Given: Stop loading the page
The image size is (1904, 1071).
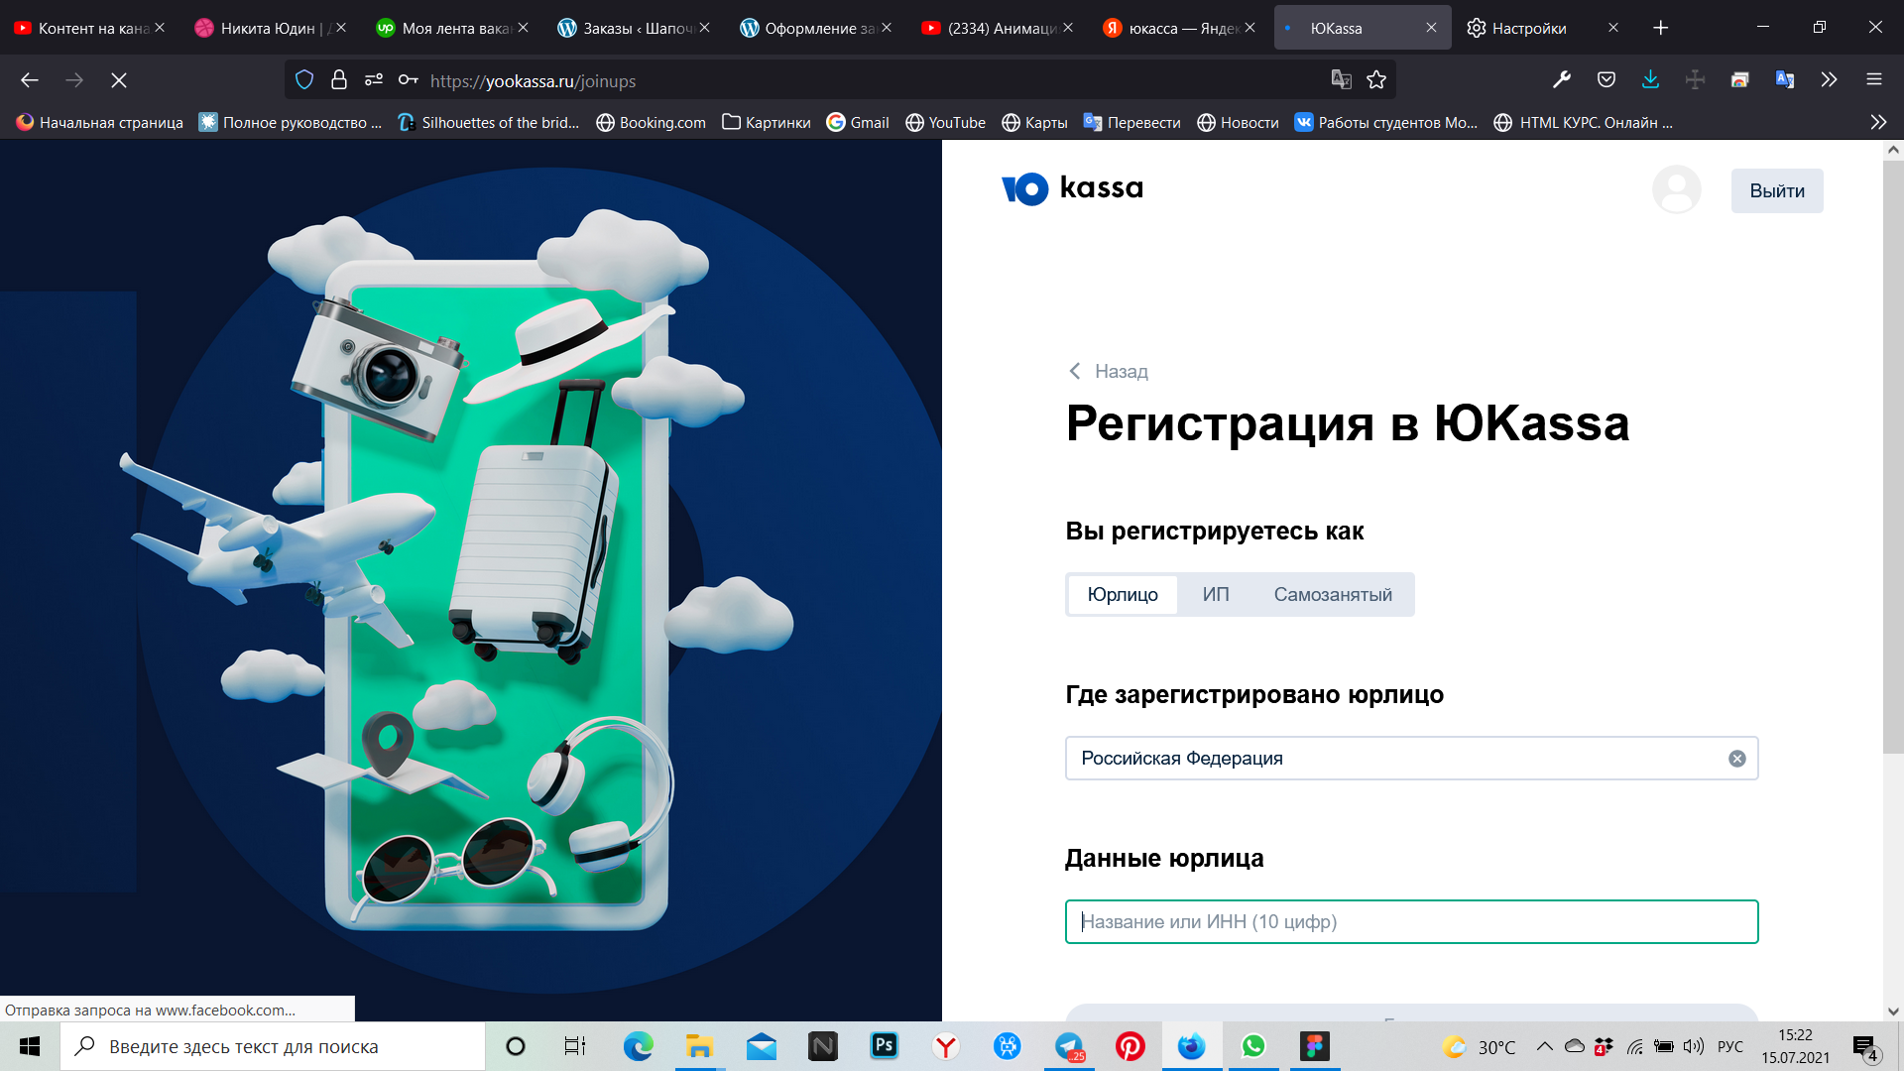Looking at the screenshot, I should point(119,80).
